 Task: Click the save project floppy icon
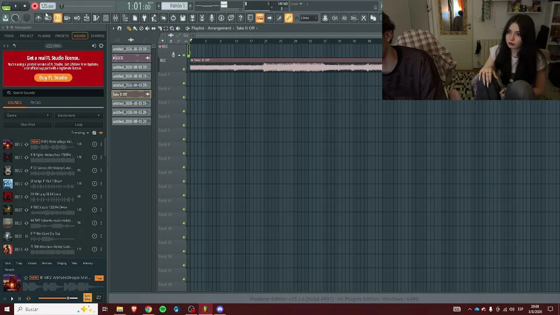183,18
